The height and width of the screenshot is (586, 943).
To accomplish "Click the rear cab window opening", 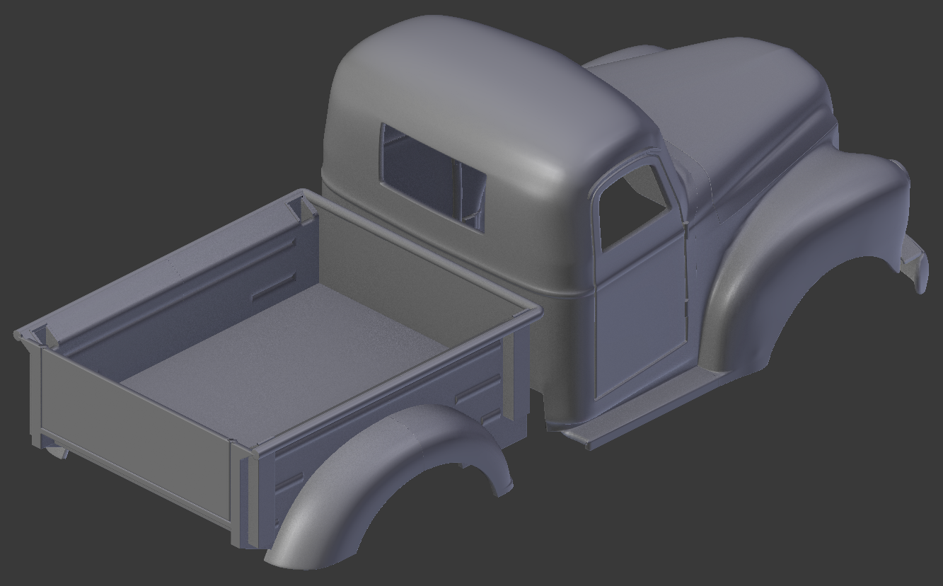I will [x=433, y=178].
